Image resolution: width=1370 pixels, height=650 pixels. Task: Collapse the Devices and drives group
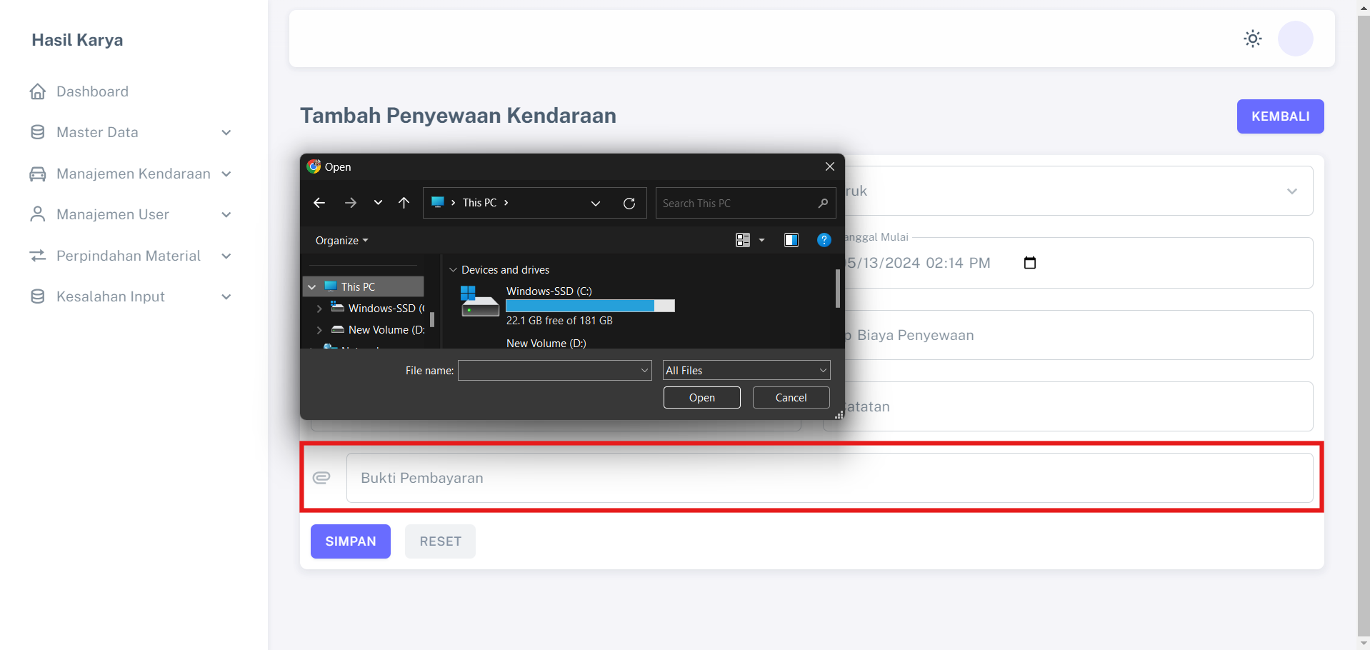453,270
